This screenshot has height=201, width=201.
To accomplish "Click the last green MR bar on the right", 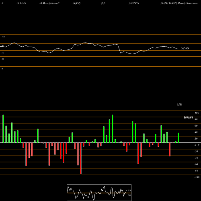I will pos(178,138).
